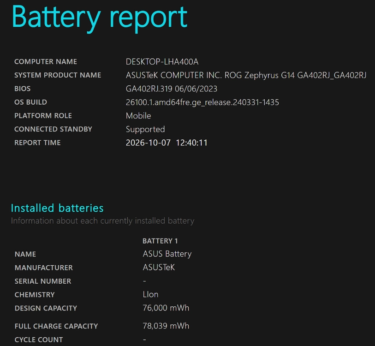Select the computer name DESKTOP-LHA400A
Image resolution: width=375 pixels, height=346 pixels.
162,62
